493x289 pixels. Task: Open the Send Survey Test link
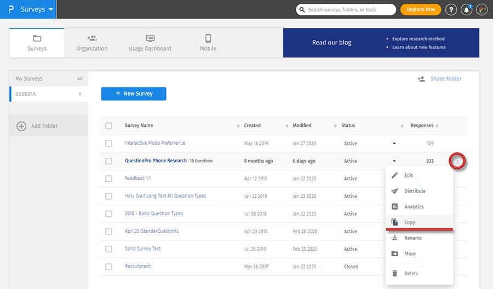tap(142, 249)
